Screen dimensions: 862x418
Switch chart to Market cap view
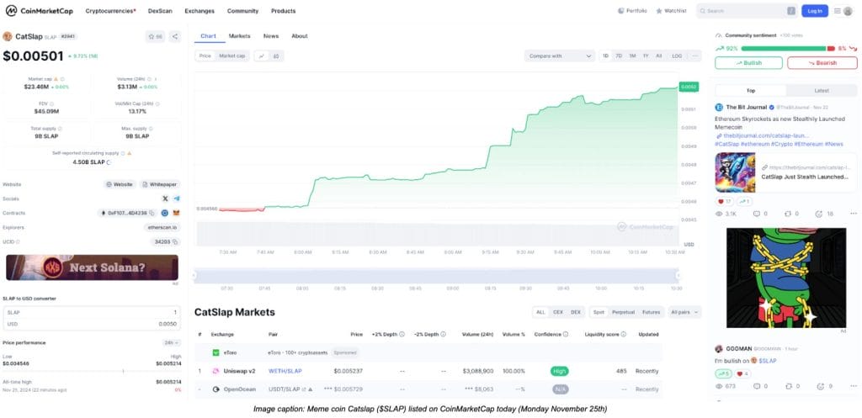[232, 56]
